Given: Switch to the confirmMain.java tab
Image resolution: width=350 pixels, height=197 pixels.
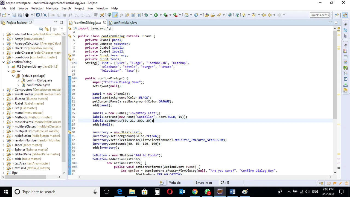Looking at the screenshot, I should coord(125,22).
